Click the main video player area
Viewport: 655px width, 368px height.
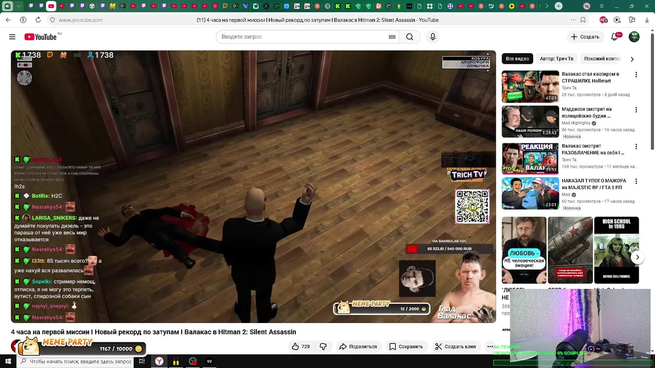tap(253, 187)
